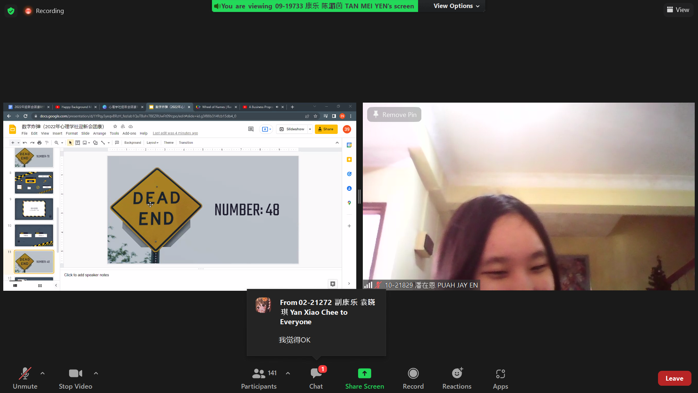Click the Zoom magnifier tool
Screen dimensions: 698x393
tap(56, 143)
